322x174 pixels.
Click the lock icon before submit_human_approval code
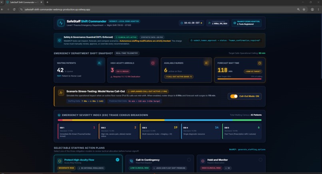pyautogui.click(x=191, y=40)
